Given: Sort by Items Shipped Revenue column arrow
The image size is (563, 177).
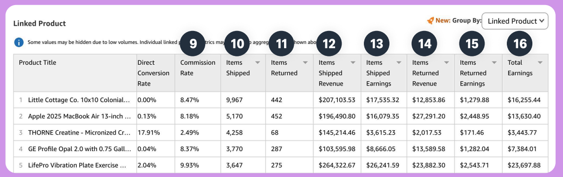Looking at the screenshot, I should 353,62.
